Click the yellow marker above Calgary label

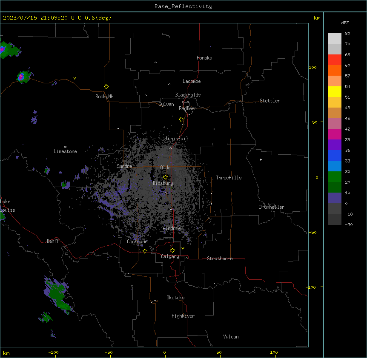tap(172, 250)
